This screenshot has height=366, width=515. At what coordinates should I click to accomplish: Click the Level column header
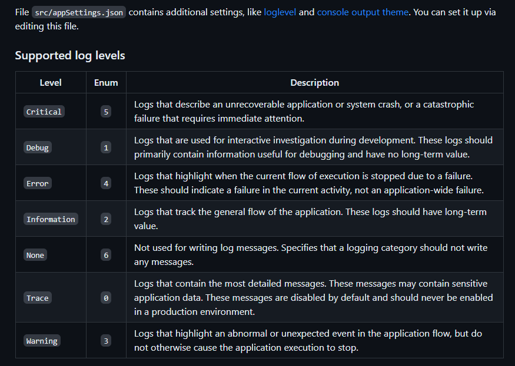(x=51, y=83)
